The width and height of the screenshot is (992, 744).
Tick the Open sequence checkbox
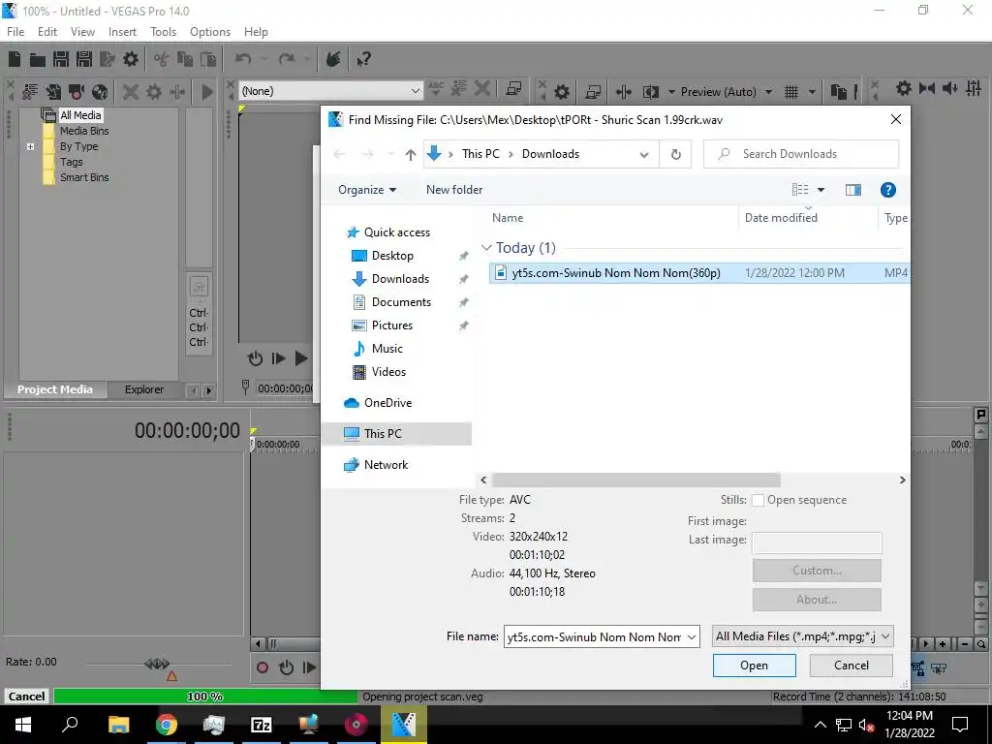coord(758,501)
